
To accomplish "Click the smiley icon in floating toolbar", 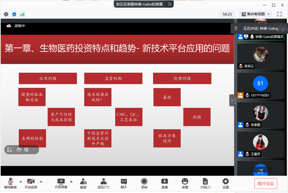I will tap(19, 150).
